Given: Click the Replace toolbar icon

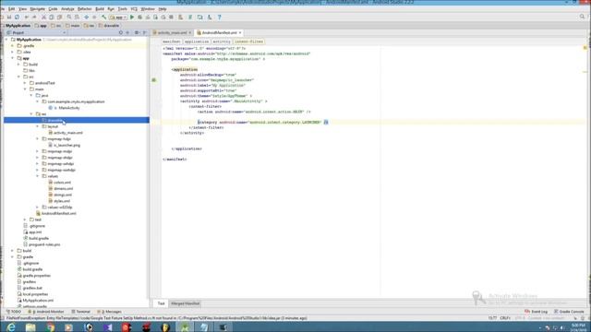Looking at the screenshot, I should point(77,18).
